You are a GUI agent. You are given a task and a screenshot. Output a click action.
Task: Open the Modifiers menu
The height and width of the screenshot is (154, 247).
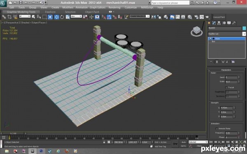click(68, 7)
